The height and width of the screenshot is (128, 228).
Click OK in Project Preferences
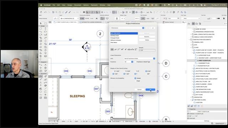(x=150, y=90)
